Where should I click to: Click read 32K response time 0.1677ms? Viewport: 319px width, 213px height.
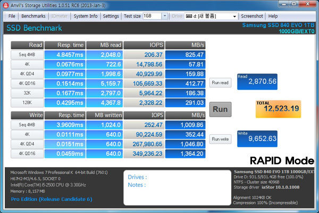click(65, 93)
